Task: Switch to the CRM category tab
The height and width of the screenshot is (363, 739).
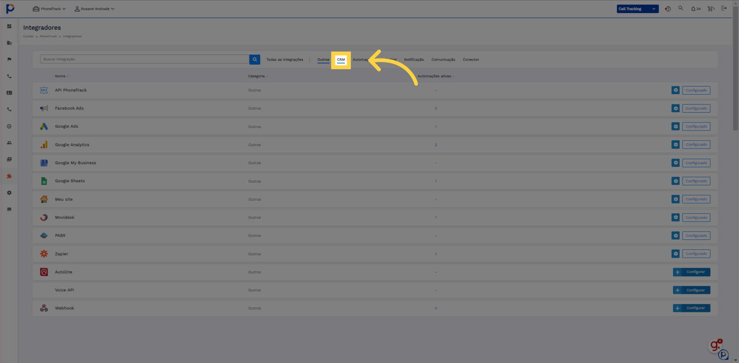Action: click(341, 60)
